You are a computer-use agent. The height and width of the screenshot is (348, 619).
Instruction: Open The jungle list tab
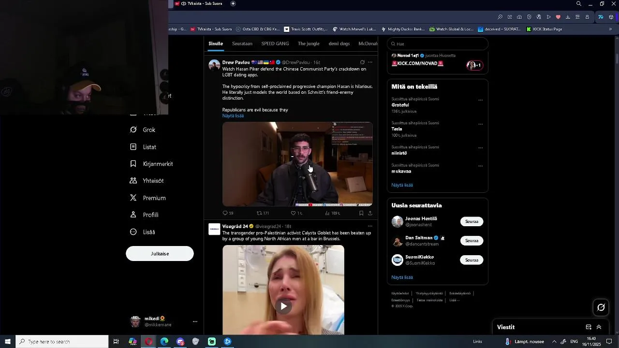click(x=309, y=43)
